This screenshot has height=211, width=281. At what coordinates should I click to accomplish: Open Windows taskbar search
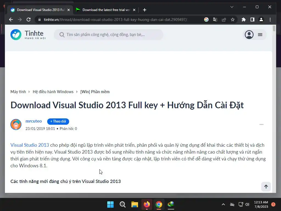pos(123,204)
